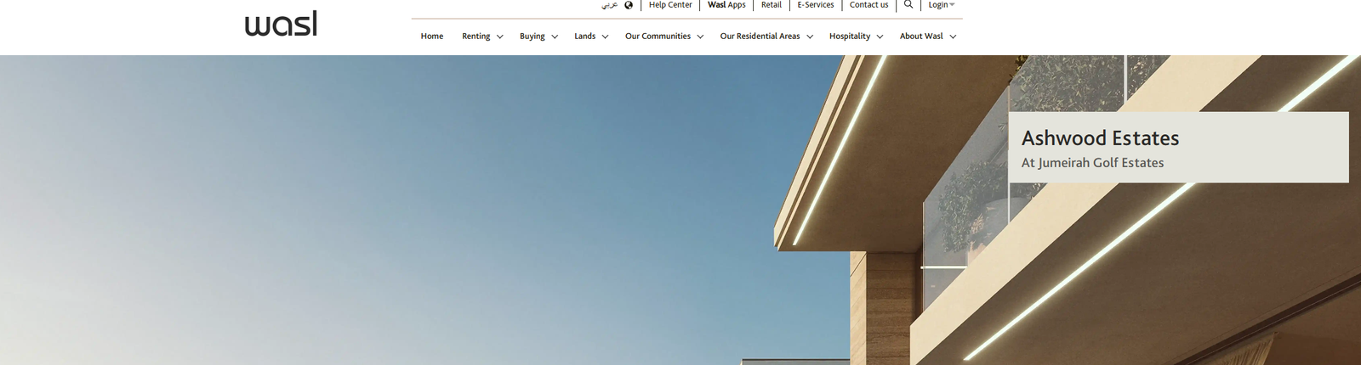This screenshot has height=365, width=1361.
Task: Click Ashwood Estates banner title
Action: tap(1100, 138)
